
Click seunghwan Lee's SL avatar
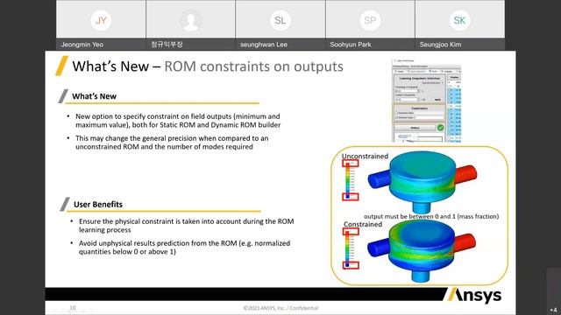280,20
